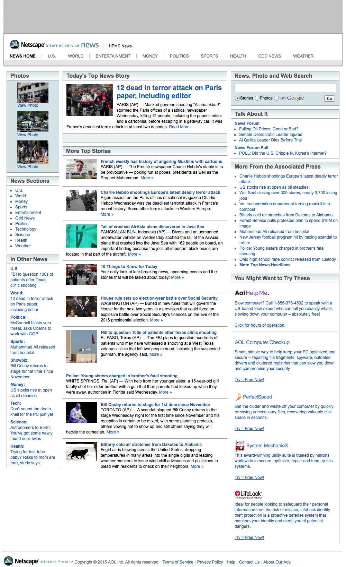The image size is (346, 567).
Task: Open the Technology news section link
Action: 26,229
